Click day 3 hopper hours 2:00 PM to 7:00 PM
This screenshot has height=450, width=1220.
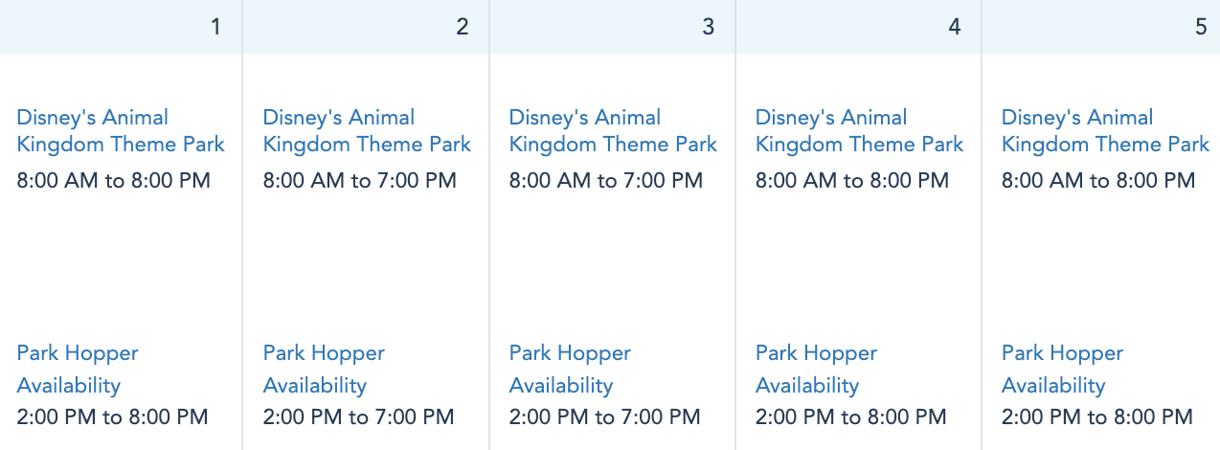[x=605, y=417]
